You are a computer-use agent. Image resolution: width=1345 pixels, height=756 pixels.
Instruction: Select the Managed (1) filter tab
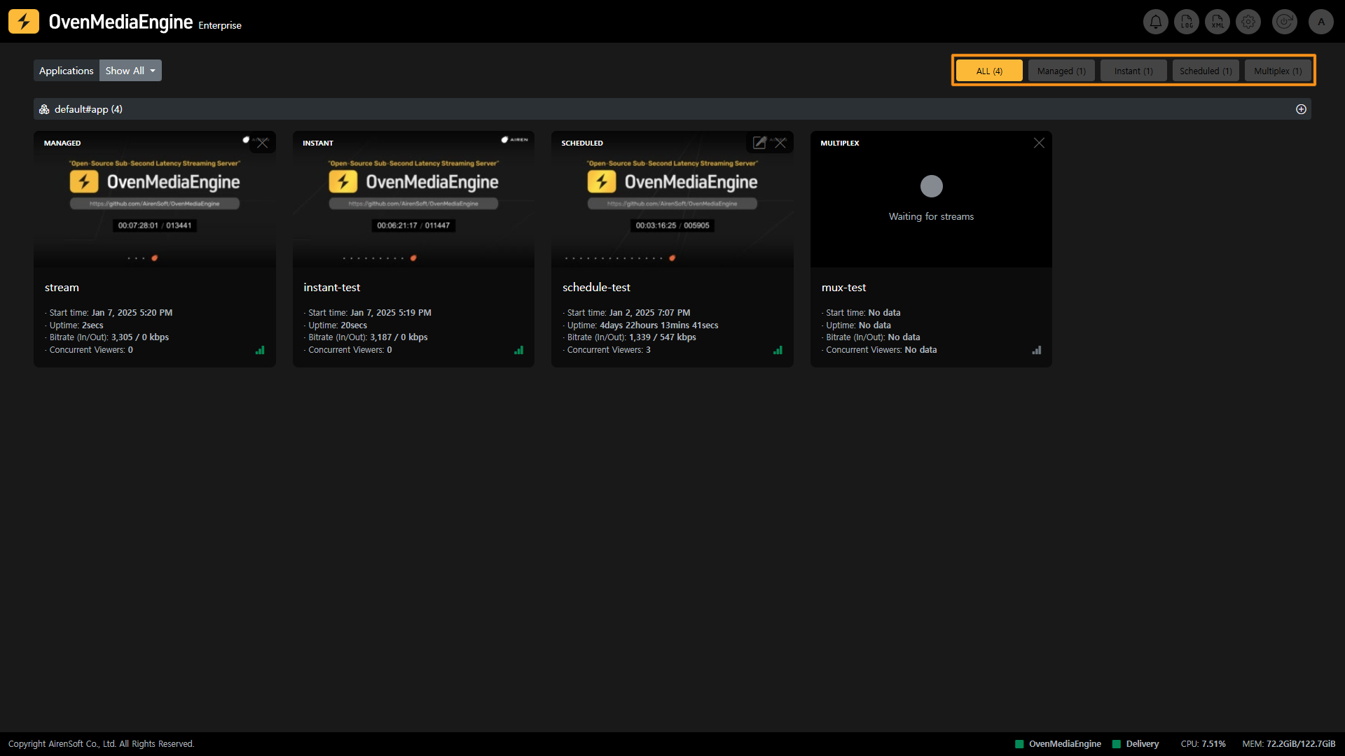click(x=1061, y=71)
